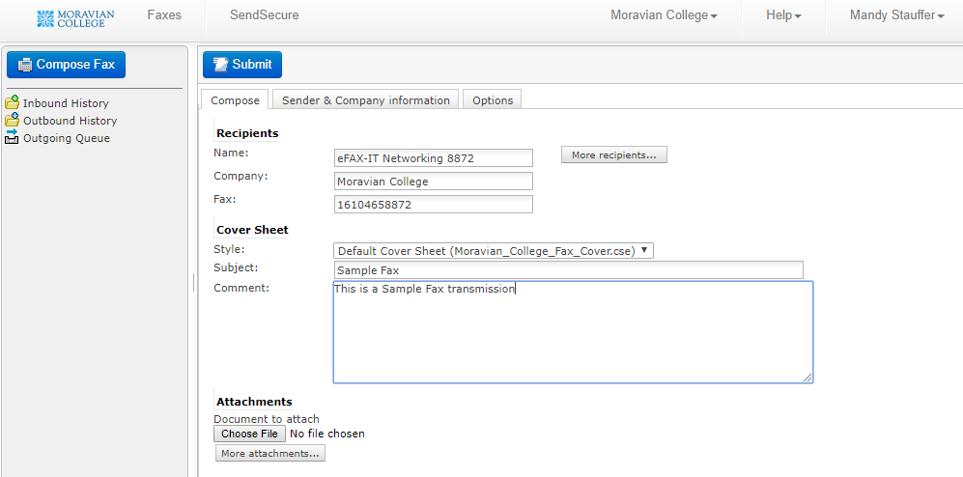Image resolution: width=963 pixels, height=477 pixels.
Task: Click inside the Comment text area
Action: 573,332
